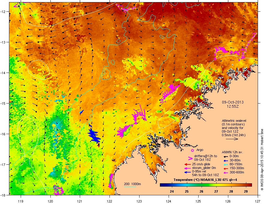Click the longitude axis label 122
264x204 pixels.
click(109, 201)
